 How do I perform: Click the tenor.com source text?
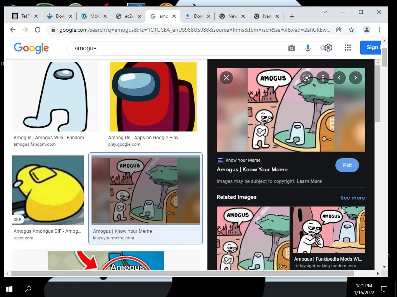tap(23, 238)
